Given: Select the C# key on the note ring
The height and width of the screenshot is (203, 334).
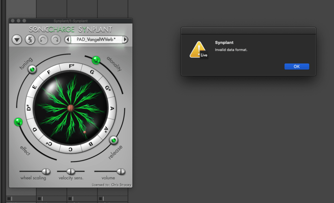Looking at the screenshot, I should tap(49, 144).
